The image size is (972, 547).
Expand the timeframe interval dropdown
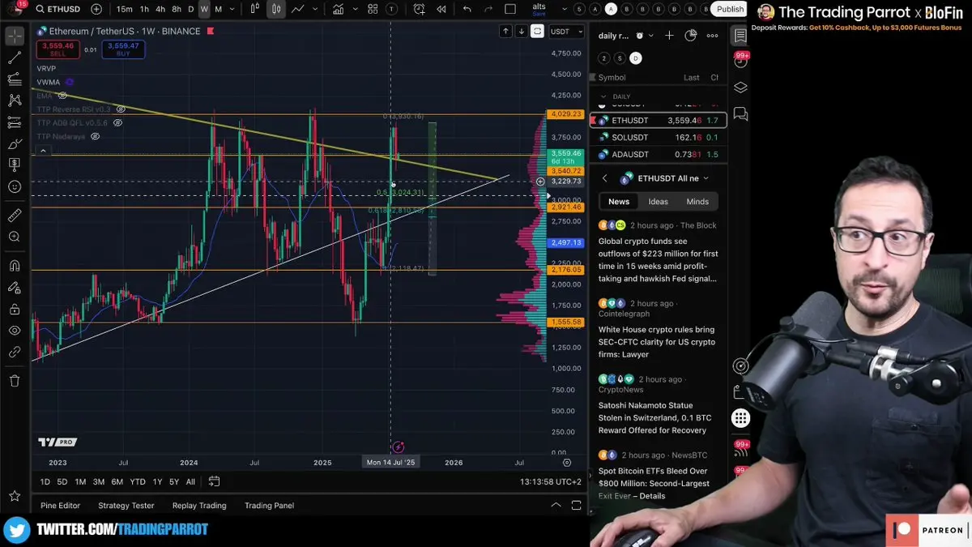[x=232, y=9]
